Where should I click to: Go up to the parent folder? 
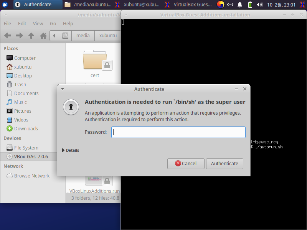(31, 36)
